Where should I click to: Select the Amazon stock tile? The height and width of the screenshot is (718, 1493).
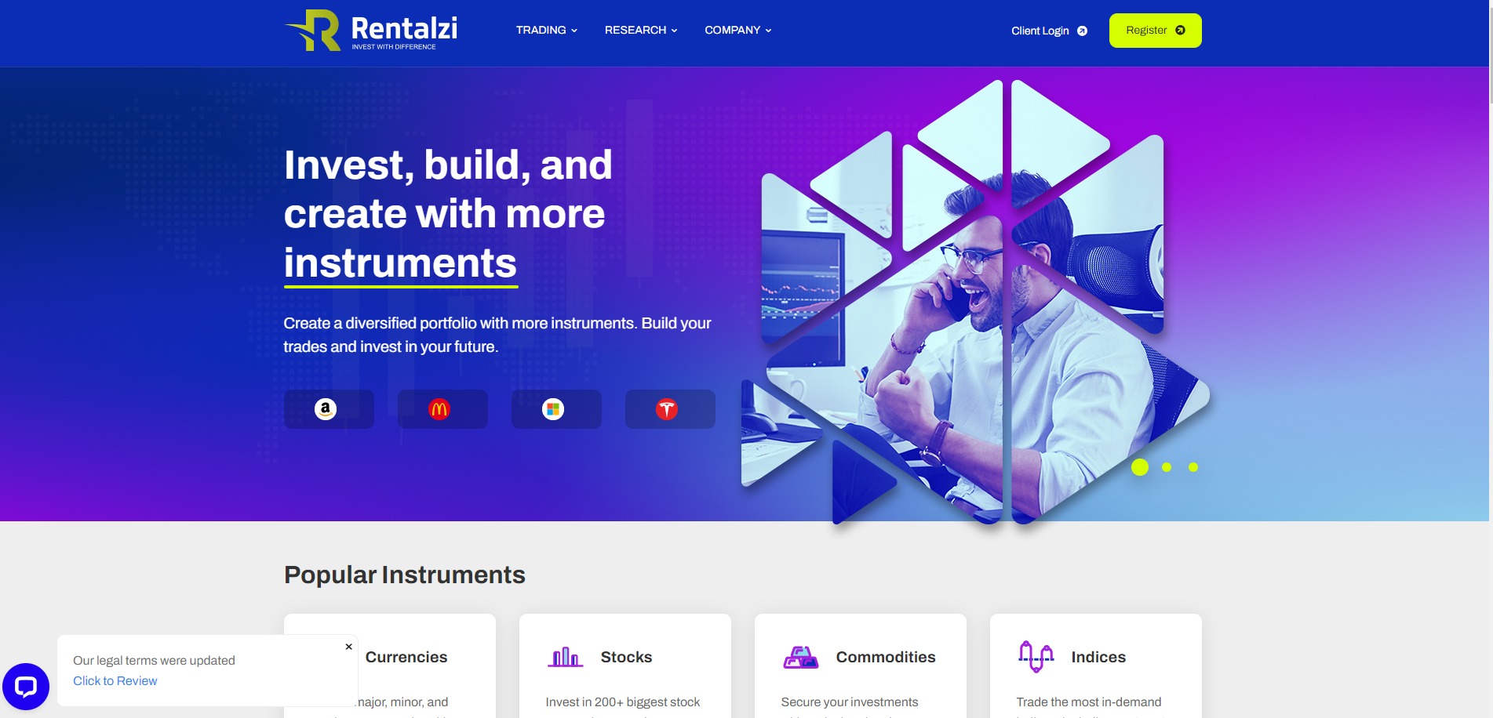point(329,409)
